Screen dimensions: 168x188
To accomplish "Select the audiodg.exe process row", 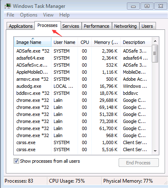I will [83, 86].
